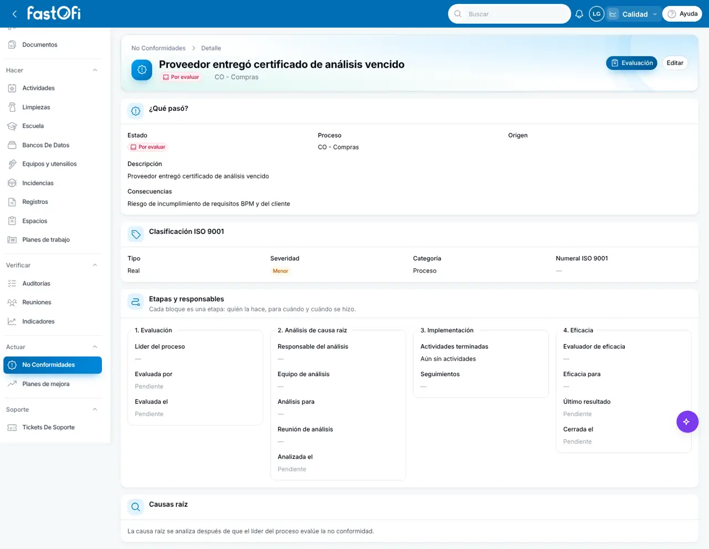709x549 pixels.
Task: Collapse the Hacer sidebar section
Action: [95, 70]
